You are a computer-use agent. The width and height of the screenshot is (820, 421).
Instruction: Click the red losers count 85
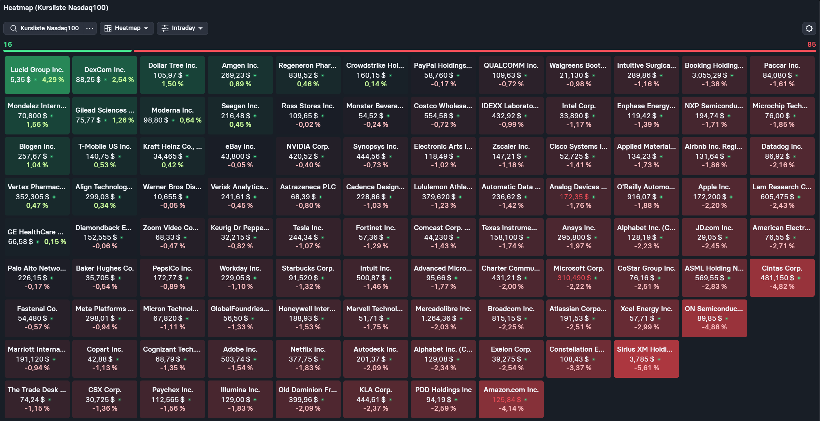tap(811, 44)
